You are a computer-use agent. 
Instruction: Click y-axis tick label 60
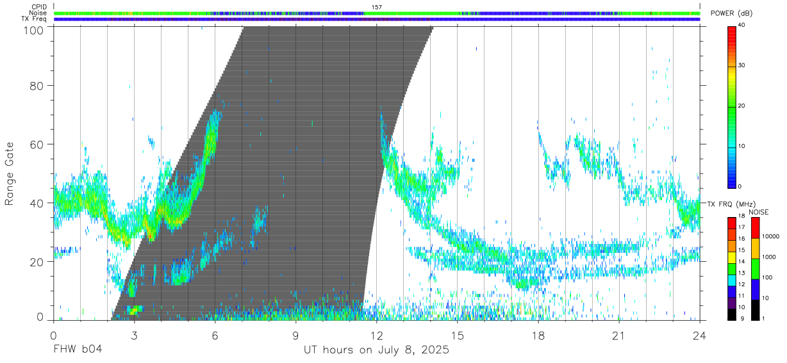coord(36,144)
